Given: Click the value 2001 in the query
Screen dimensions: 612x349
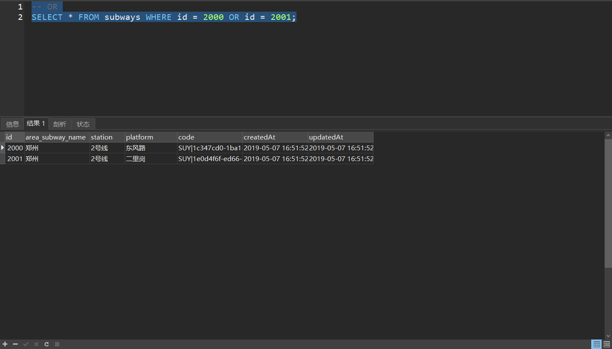Looking at the screenshot, I should click(x=281, y=17).
